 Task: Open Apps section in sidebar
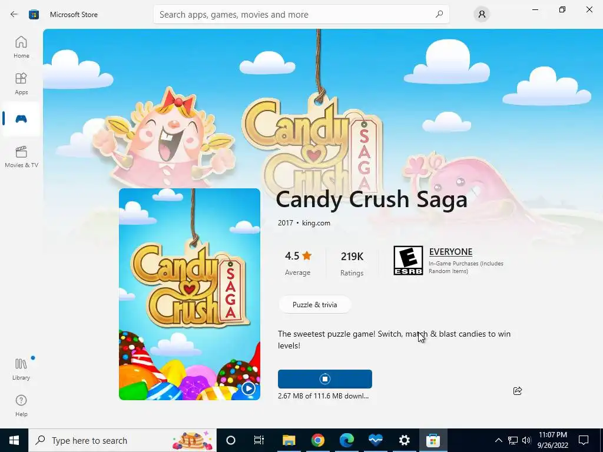pyautogui.click(x=21, y=84)
